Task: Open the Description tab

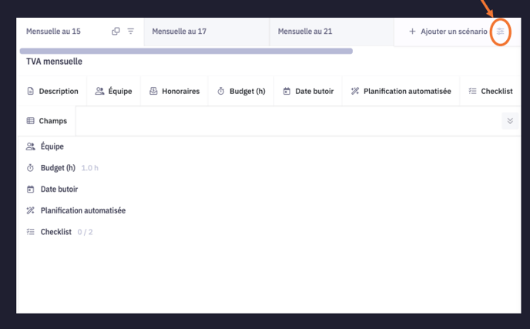Action: click(52, 91)
